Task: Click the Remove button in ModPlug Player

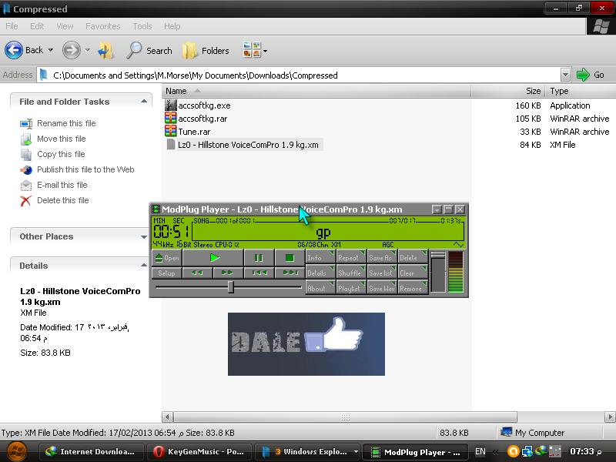Action: (413, 287)
